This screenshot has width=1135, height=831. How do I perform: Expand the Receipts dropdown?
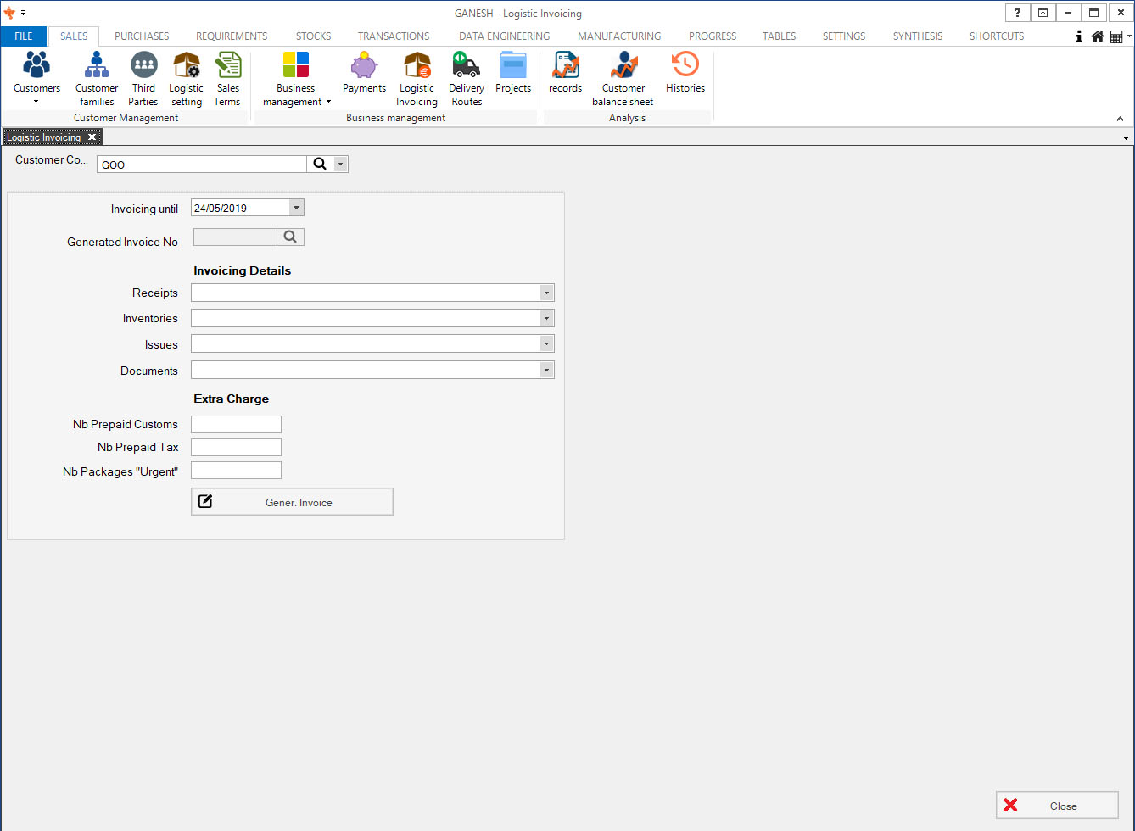tap(546, 293)
